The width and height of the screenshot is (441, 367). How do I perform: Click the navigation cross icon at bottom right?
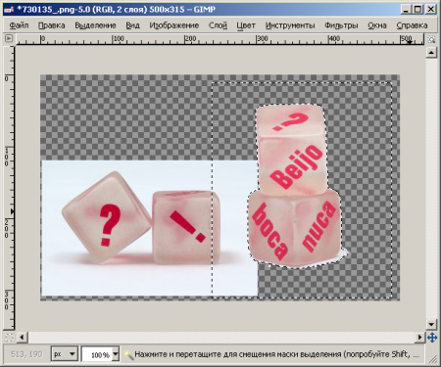432,337
